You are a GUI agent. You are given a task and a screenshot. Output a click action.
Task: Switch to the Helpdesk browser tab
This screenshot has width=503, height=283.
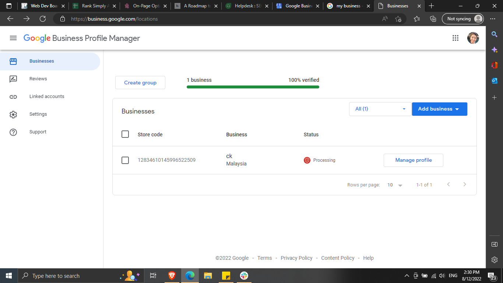click(x=246, y=6)
